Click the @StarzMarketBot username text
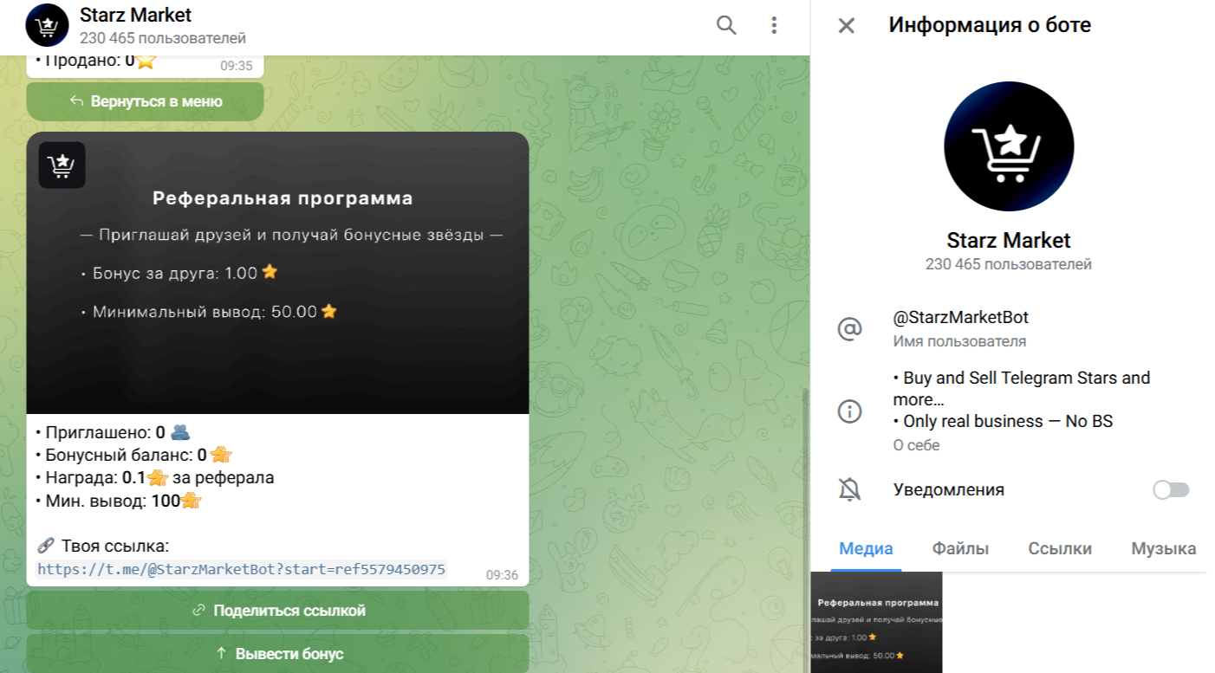This screenshot has width=1215, height=673. point(961,318)
